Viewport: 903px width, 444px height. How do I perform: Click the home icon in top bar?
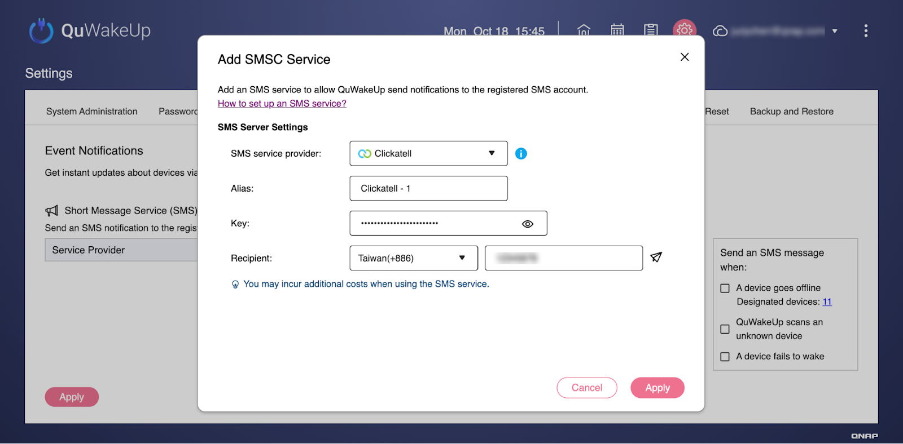[x=584, y=30]
